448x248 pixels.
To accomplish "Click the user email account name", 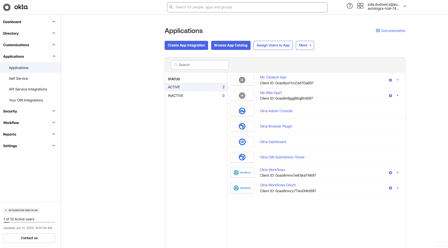I will (x=384, y=4).
